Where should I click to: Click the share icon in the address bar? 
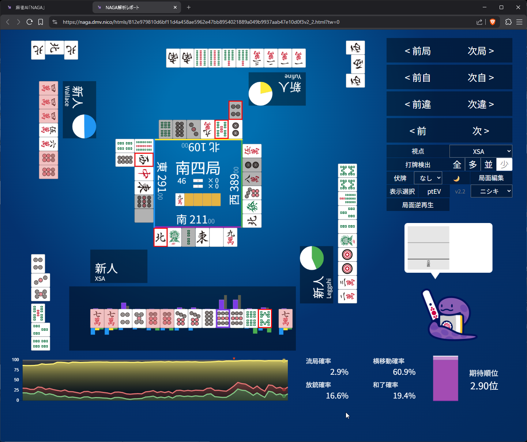pyautogui.click(x=479, y=22)
